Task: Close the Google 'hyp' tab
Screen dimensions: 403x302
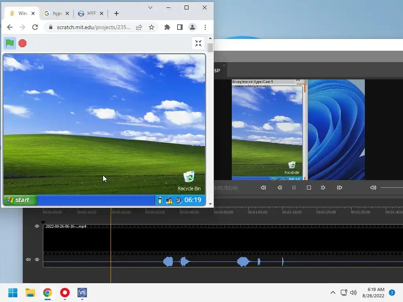Action: (67, 13)
